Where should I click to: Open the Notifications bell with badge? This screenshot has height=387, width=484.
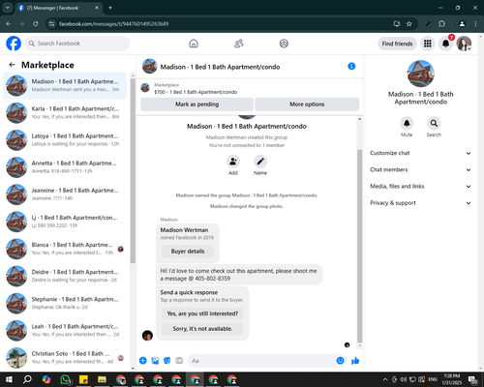coord(446,44)
